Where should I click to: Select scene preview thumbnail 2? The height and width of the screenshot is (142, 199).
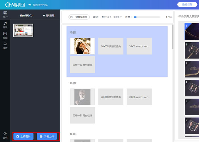[192, 50]
